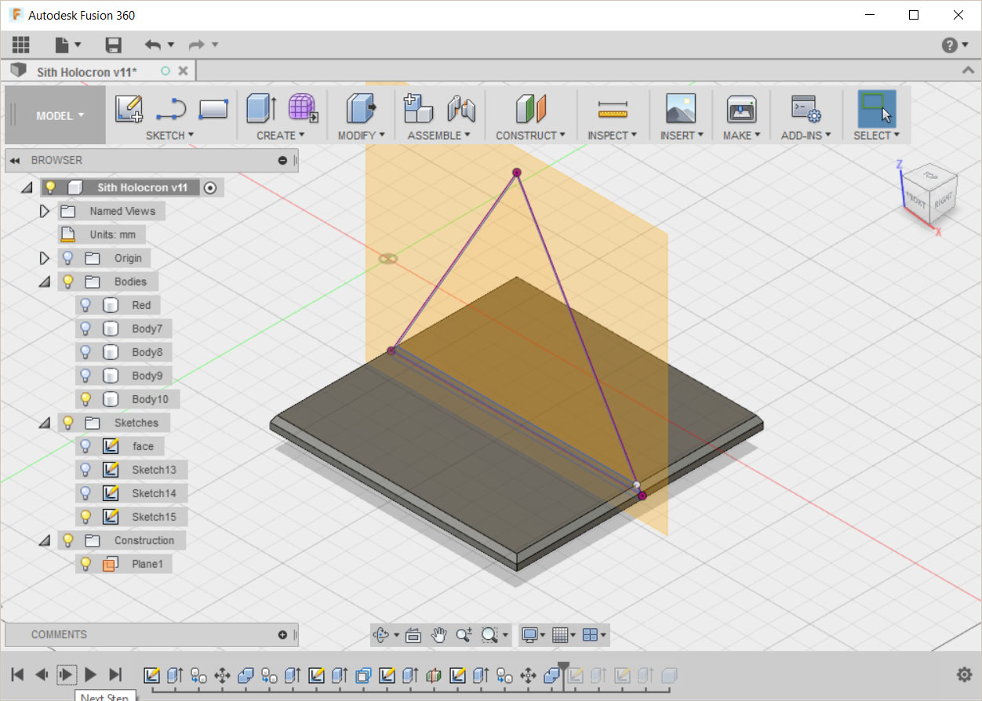Viewport: 982px width, 701px height.
Task: Select the Press Pull tool
Action: 361,108
